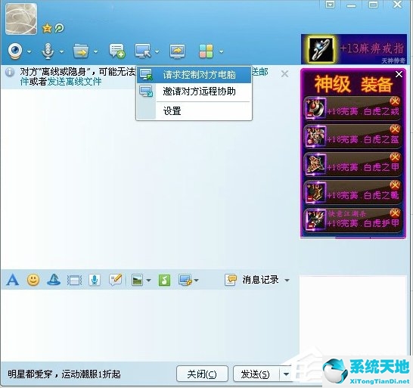The height and width of the screenshot is (388, 413).
Task: Click the send picture icon
Action: pos(137,280)
